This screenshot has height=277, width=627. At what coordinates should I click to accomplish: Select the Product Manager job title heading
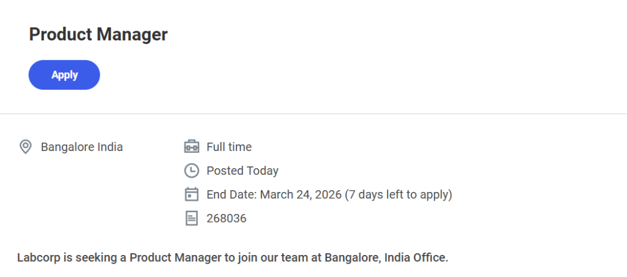pyautogui.click(x=98, y=34)
